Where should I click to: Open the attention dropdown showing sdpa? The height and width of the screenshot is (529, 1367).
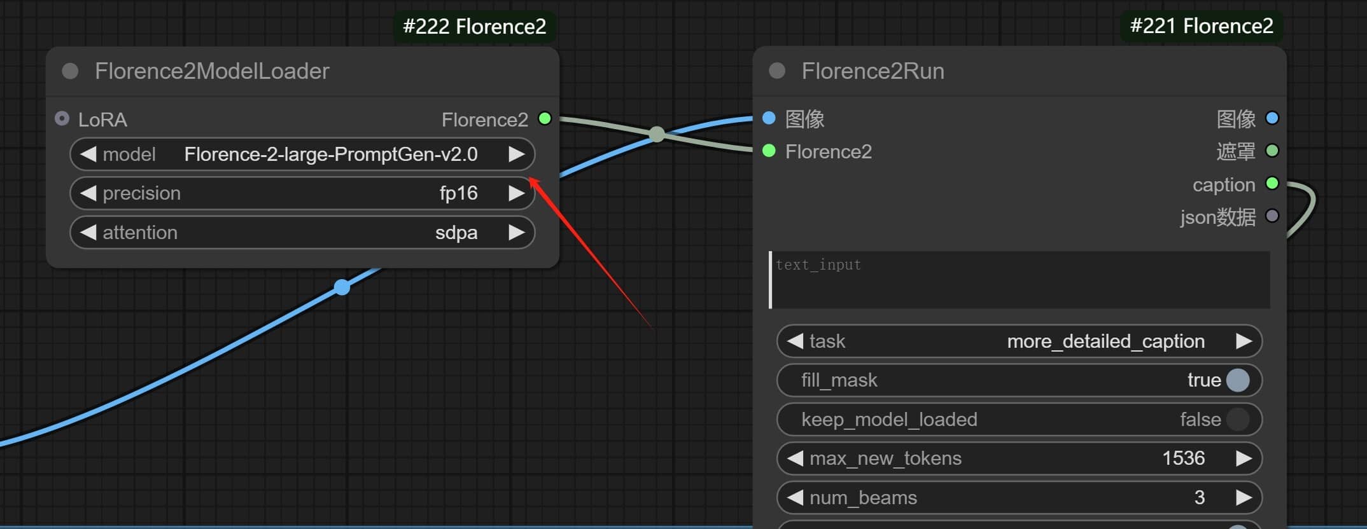(x=302, y=233)
